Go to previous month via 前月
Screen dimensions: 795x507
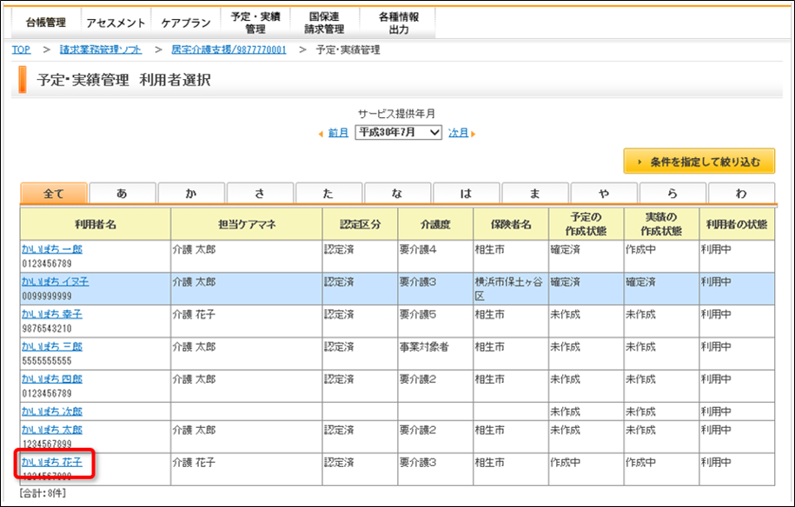[x=338, y=133]
